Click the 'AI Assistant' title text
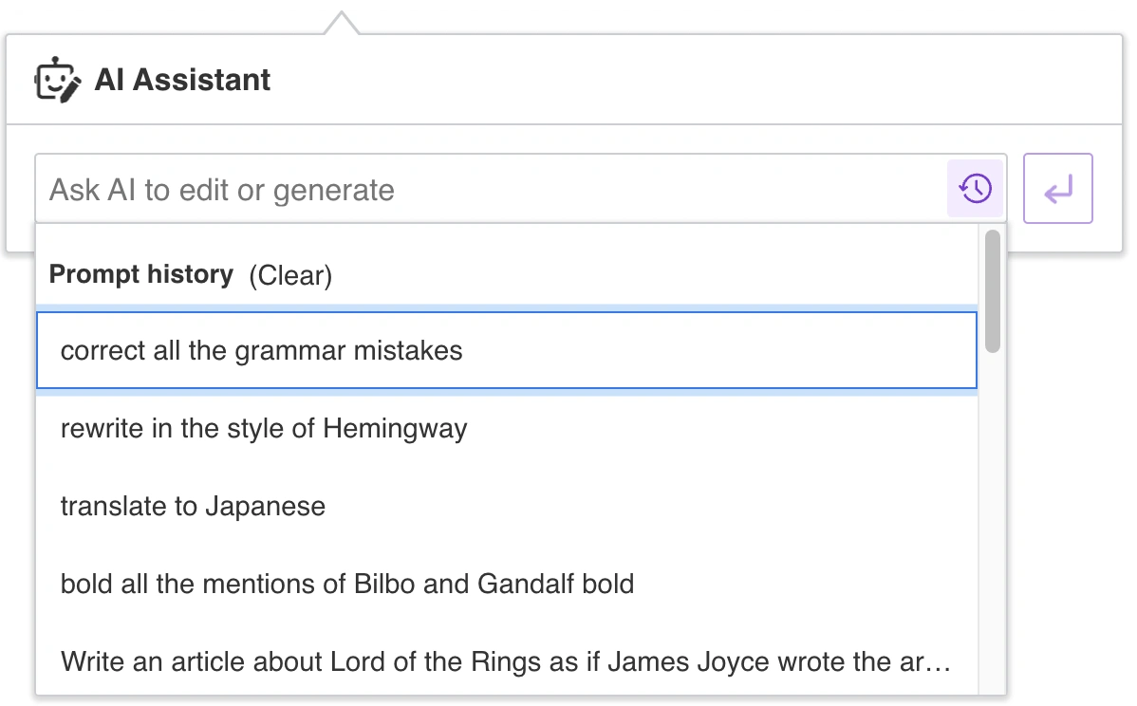Image resolution: width=1137 pixels, height=706 pixels. tap(182, 80)
